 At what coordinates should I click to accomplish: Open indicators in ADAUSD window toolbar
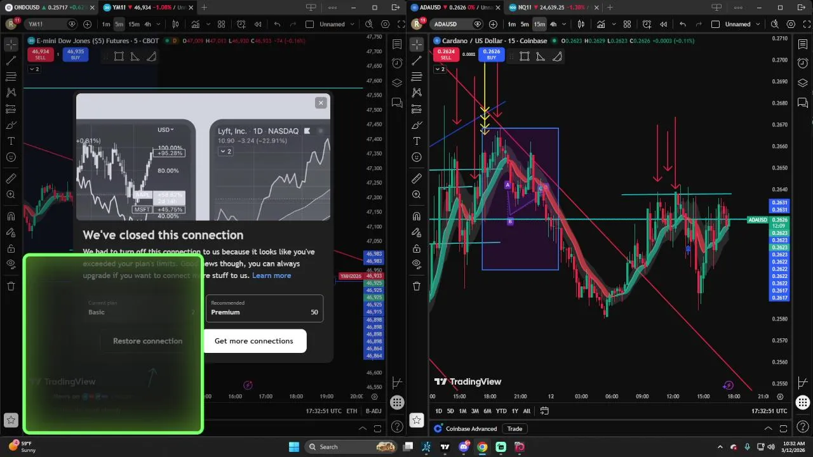pos(601,24)
